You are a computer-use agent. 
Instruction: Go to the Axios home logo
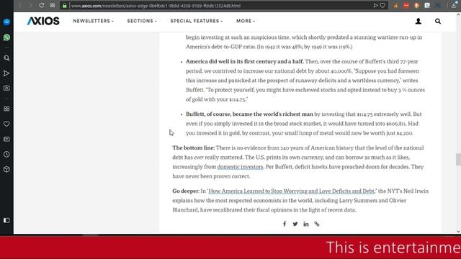click(43, 21)
